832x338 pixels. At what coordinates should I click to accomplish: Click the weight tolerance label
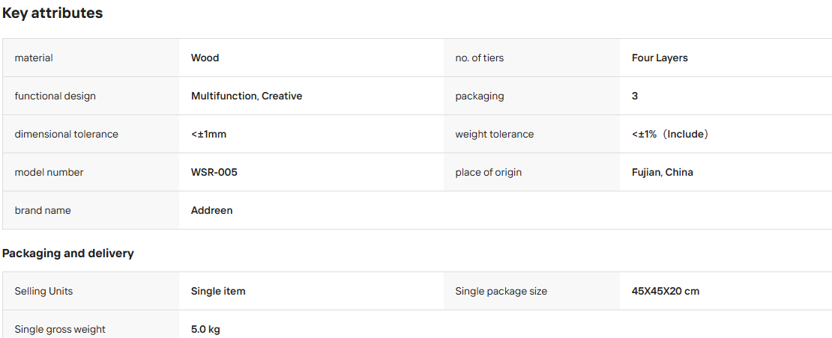coord(495,134)
